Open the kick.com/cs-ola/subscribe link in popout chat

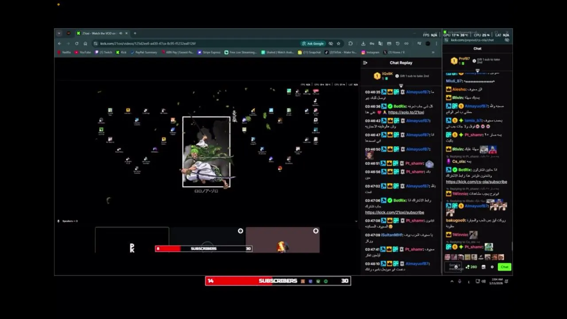476,182
